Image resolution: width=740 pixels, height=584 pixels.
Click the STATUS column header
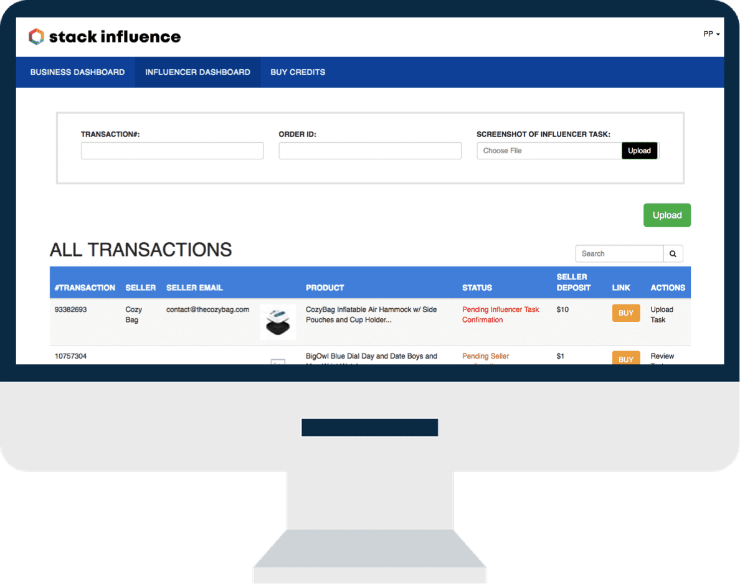tap(477, 287)
